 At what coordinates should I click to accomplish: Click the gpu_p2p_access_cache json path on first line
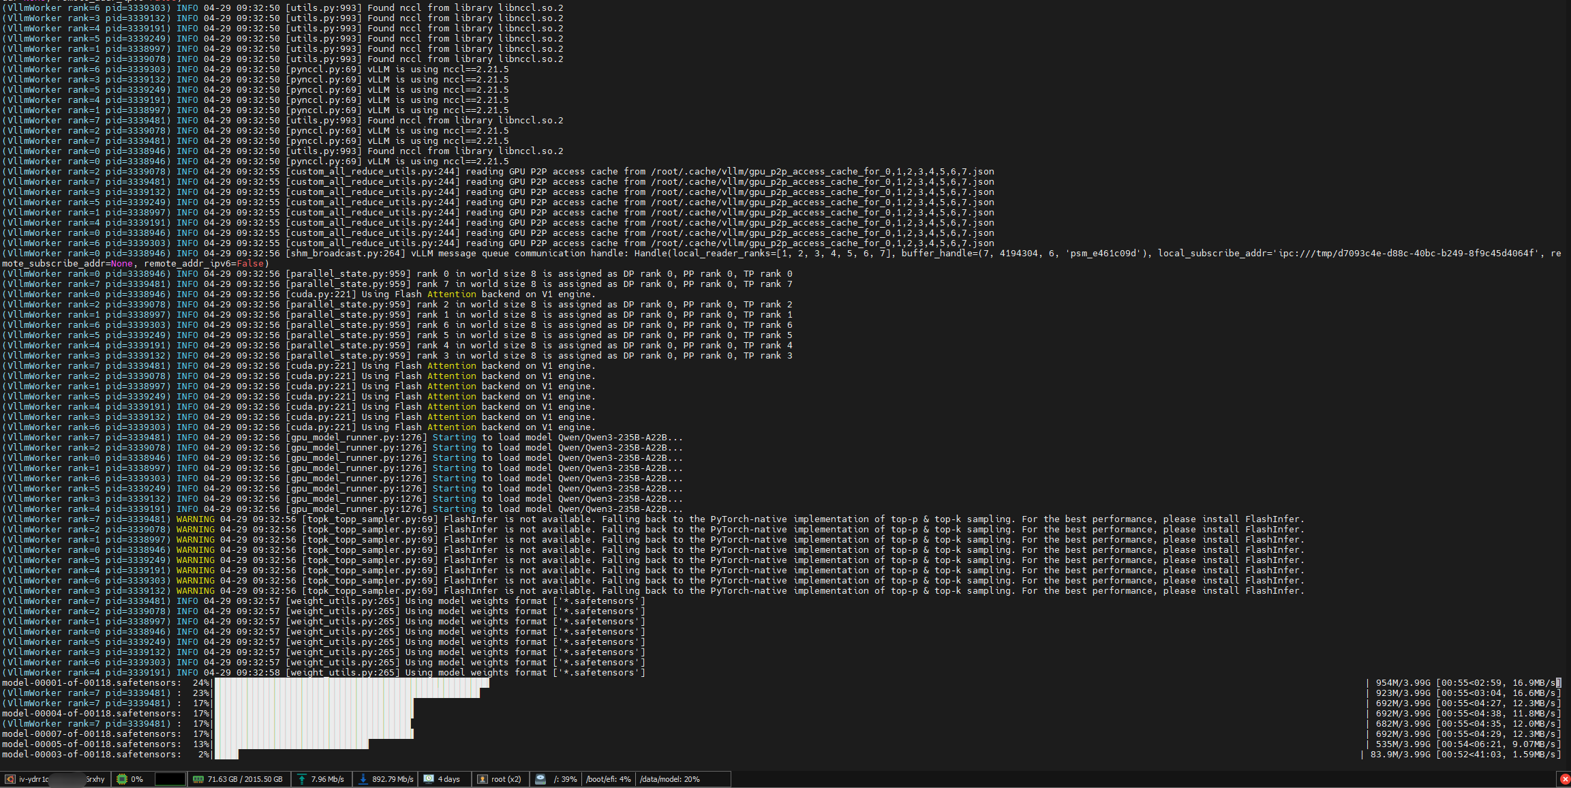[822, 172]
